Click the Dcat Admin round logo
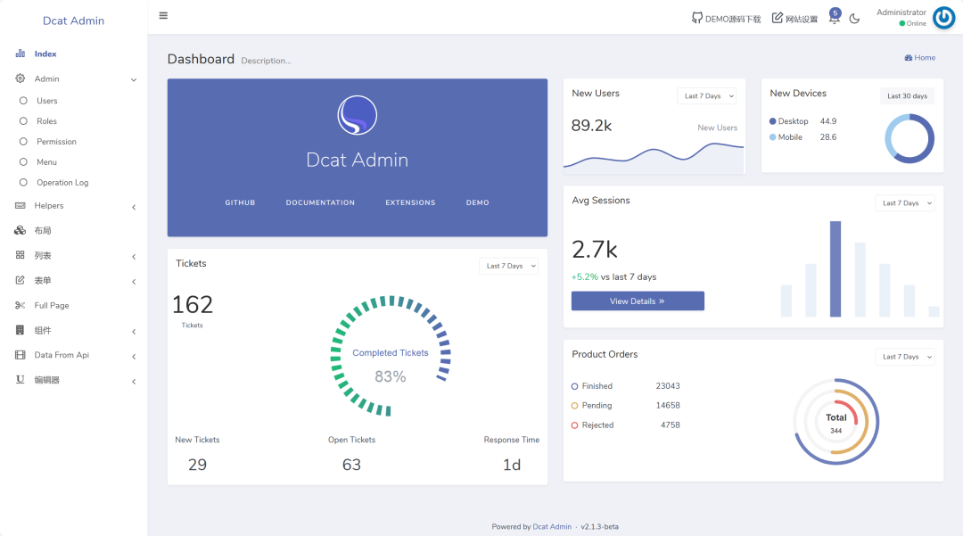The image size is (963, 536). 357,115
